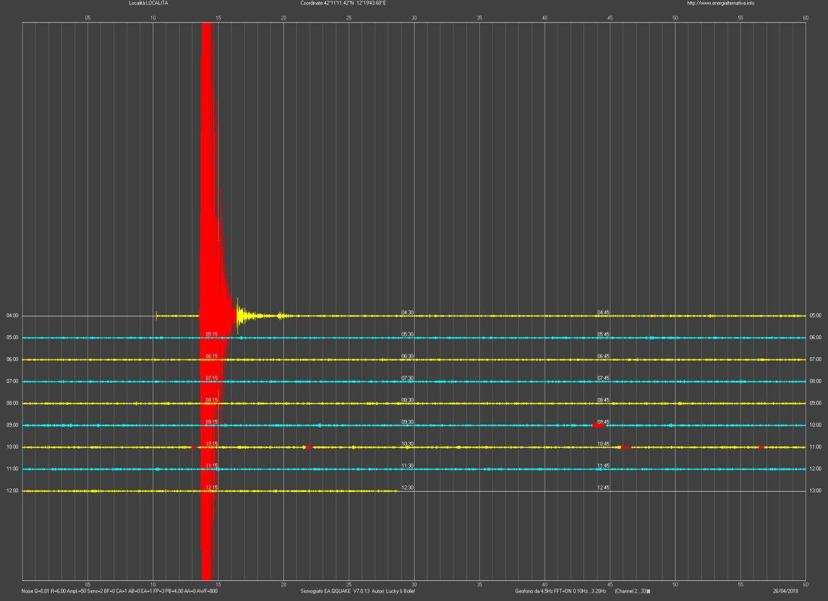The image size is (828, 601).
Task: Click the energialternativa.info website link
Action: point(720,3)
